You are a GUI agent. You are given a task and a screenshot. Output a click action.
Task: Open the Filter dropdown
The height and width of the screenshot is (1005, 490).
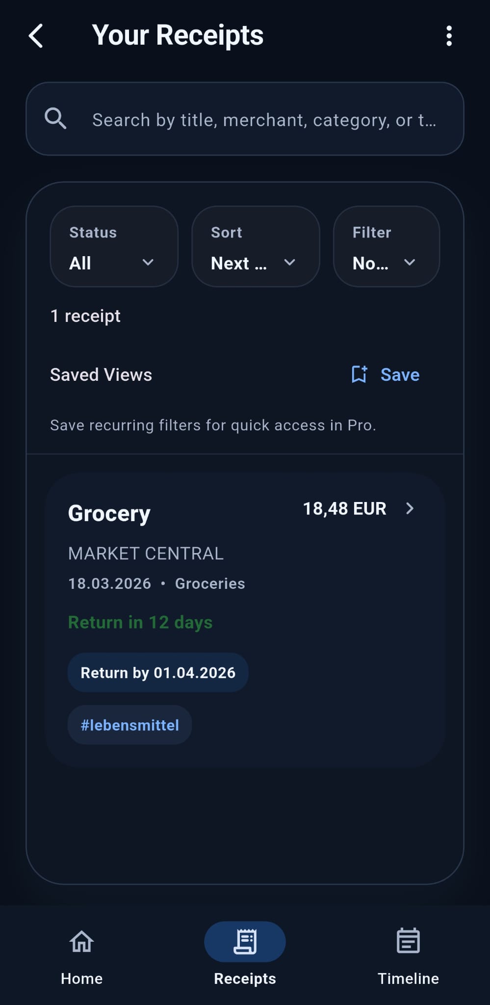click(386, 247)
